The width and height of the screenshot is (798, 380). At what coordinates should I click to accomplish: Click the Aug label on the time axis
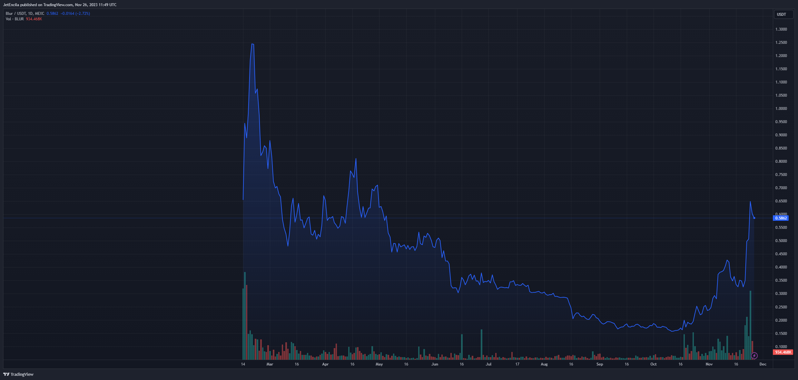tap(544, 364)
